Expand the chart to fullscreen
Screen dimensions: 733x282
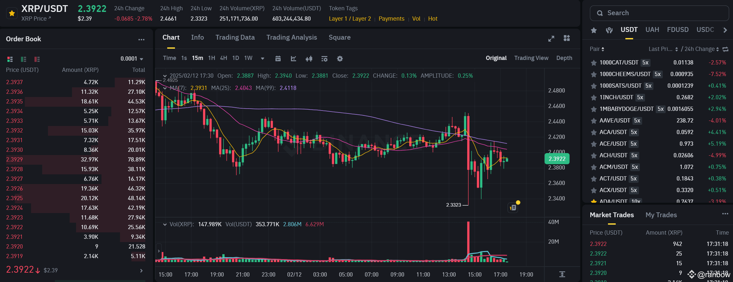click(551, 38)
